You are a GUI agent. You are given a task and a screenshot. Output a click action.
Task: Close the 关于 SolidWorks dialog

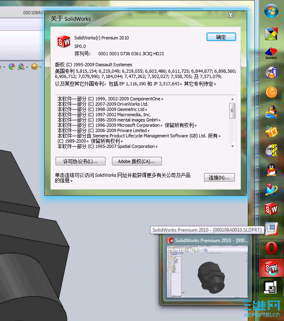230,15
